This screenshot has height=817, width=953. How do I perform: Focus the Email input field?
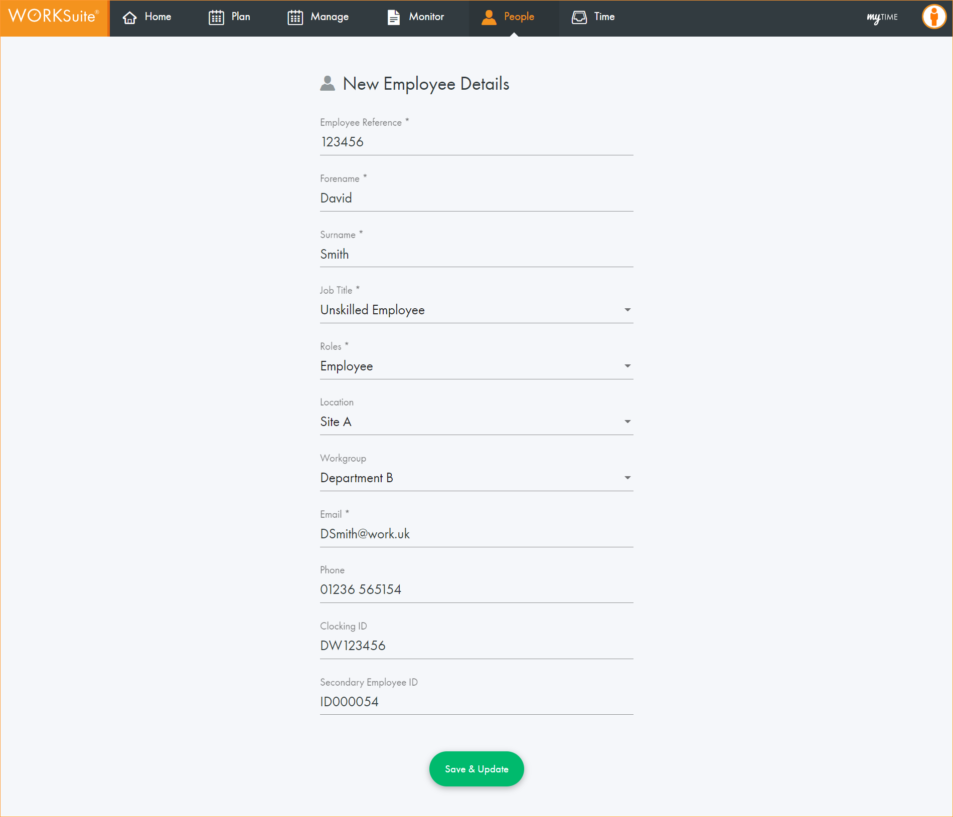click(x=476, y=534)
